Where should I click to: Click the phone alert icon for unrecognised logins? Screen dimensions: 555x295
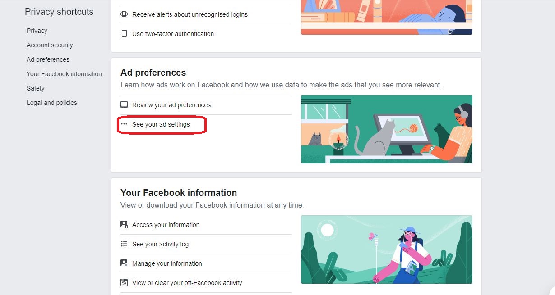click(124, 14)
